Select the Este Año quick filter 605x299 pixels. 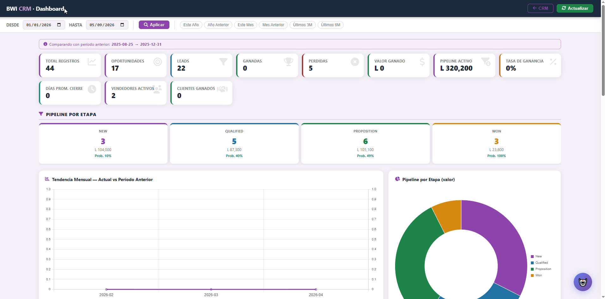coord(191,25)
